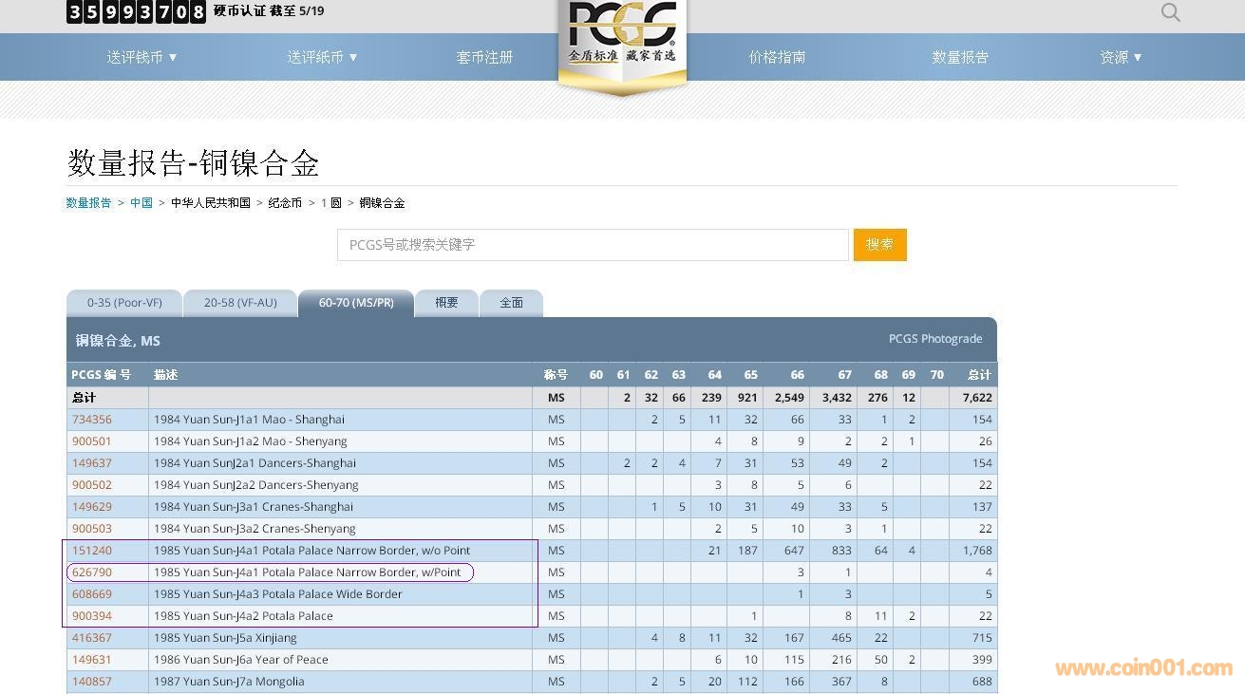1245x694 pixels.
Task: Open 数量报告 in navigation bar
Action: coord(960,57)
